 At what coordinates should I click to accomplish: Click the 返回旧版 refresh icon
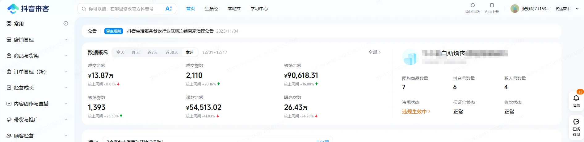pos(473,5)
